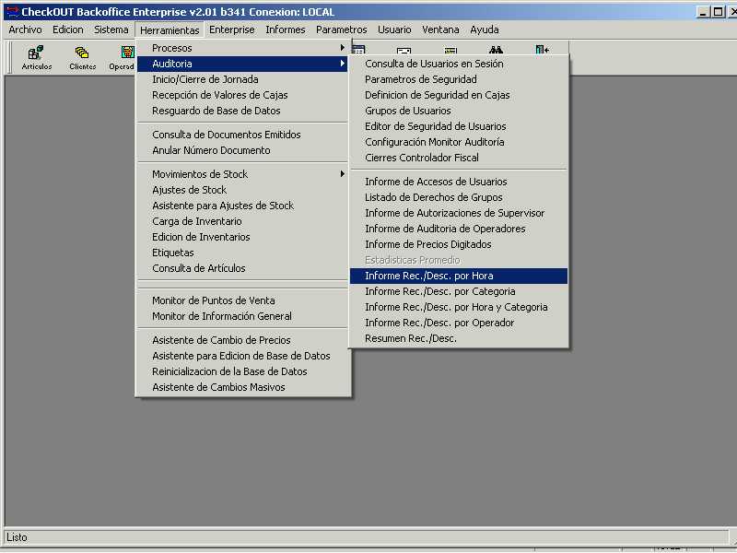The width and height of the screenshot is (737, 553).
Task: Open Monitor de Información General
Action: (x=242, y=316)
